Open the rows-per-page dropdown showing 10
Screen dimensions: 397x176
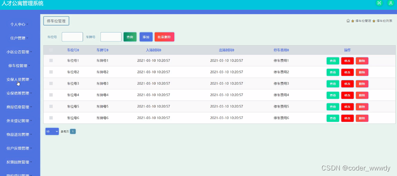click(52, 132)
